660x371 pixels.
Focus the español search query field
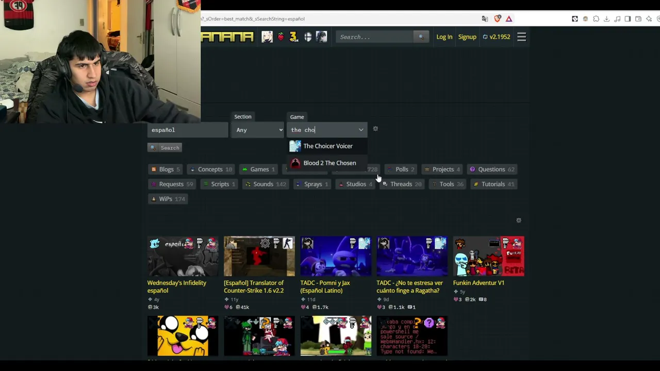point(188,130)
